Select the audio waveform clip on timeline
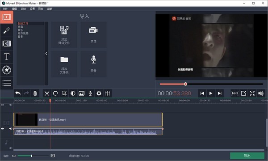The width and height of the screenshot is (268, 161). 88,132
